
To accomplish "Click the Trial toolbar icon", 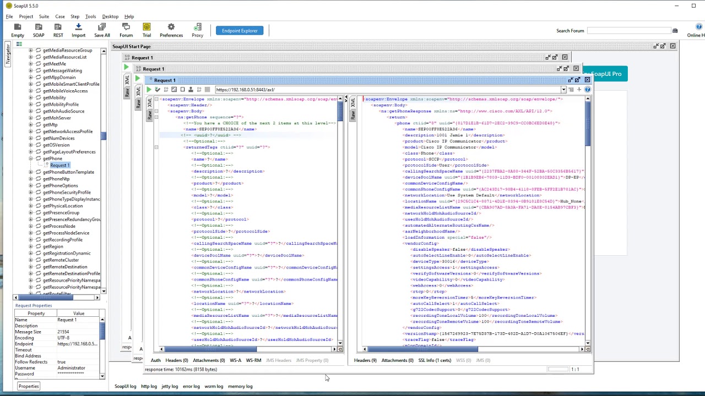I will (147, 30).
